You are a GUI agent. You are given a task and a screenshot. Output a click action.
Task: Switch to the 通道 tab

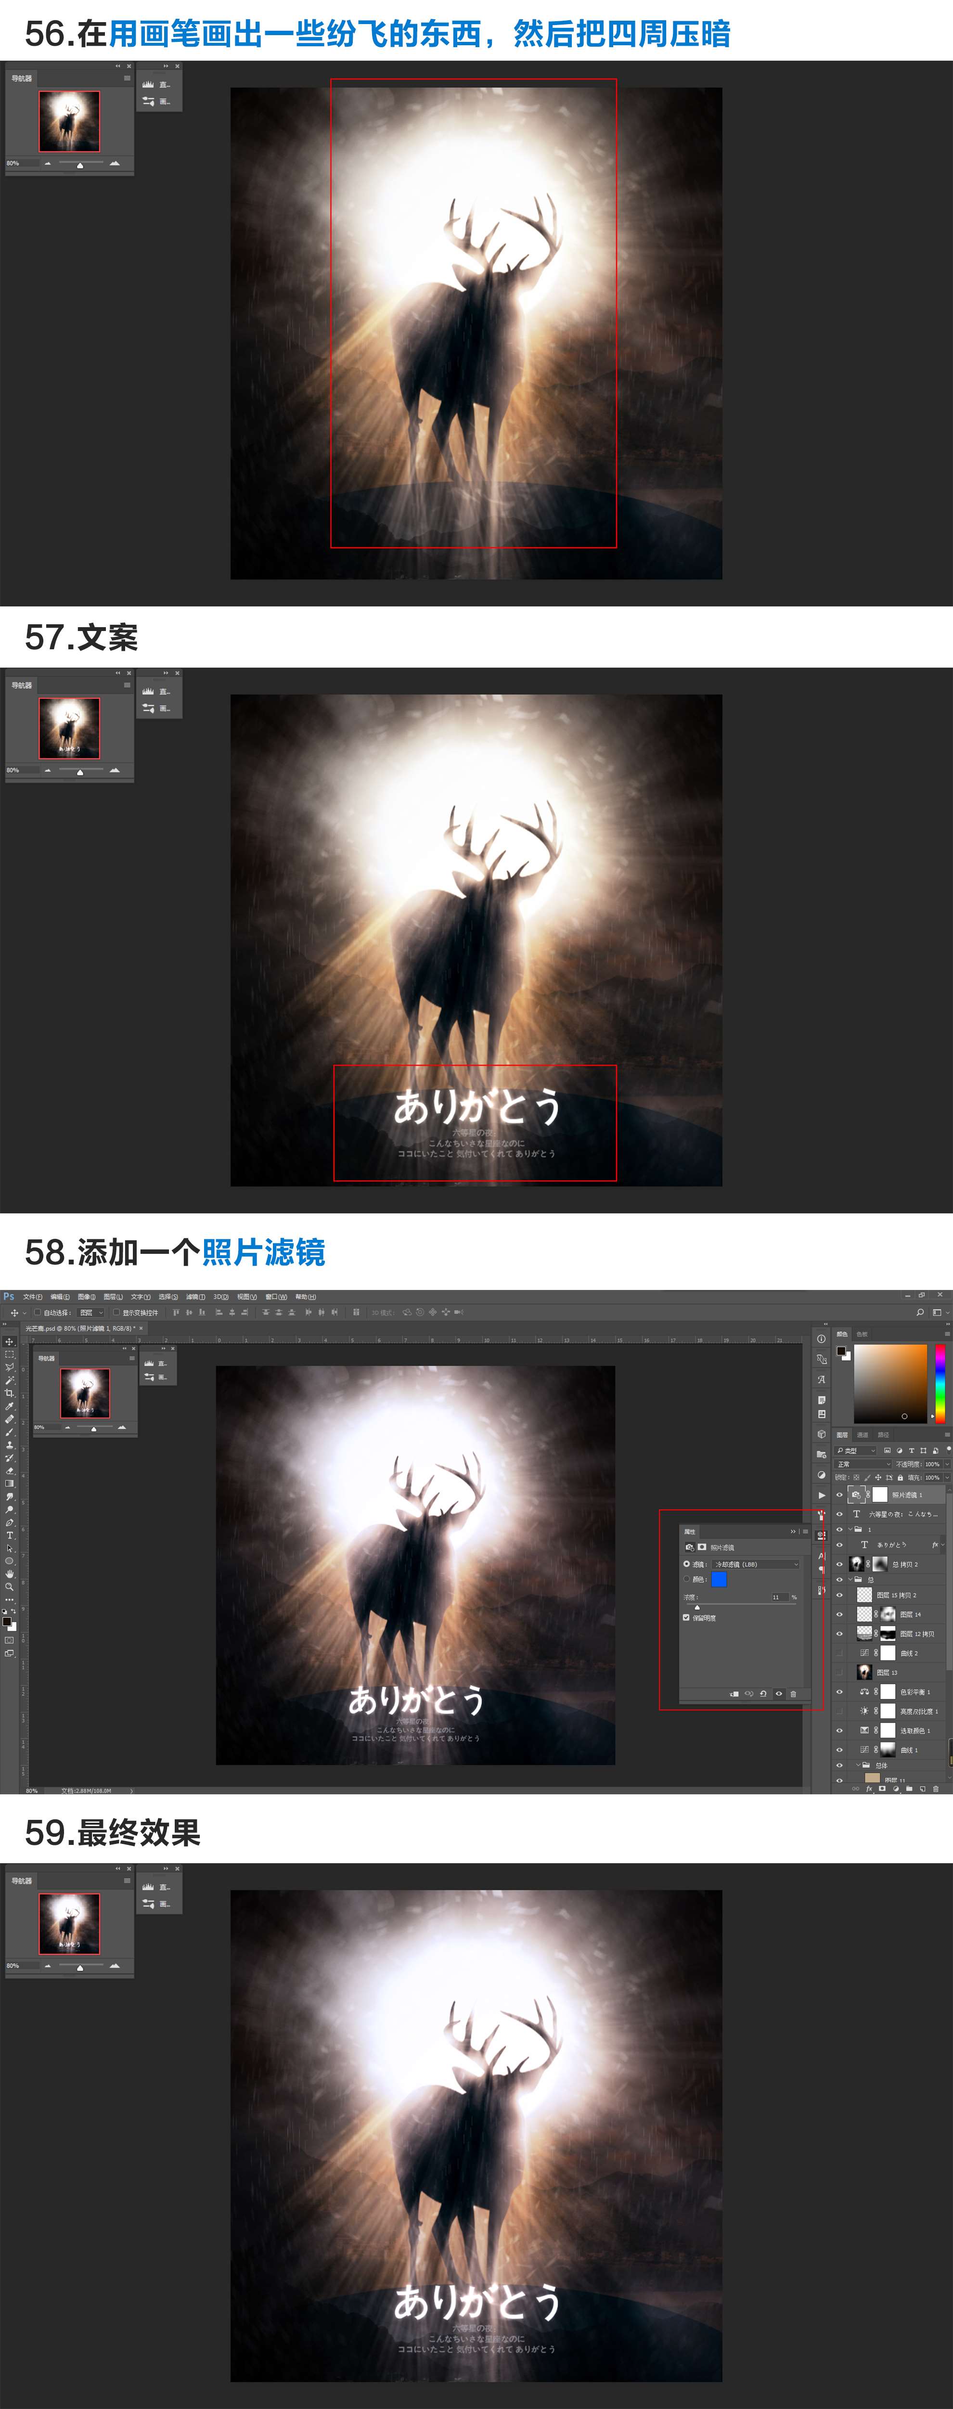pos(863,1434)
